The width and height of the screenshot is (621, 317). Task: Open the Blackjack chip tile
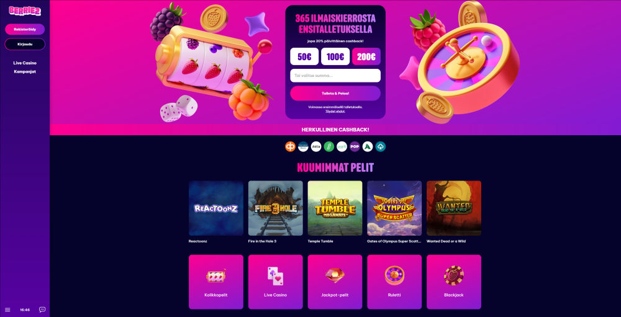coord(454,282)
